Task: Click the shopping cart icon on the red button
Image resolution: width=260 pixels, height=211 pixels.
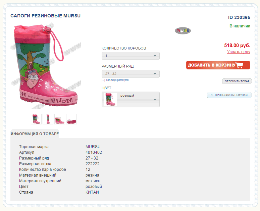Action: tap(239, 65)
